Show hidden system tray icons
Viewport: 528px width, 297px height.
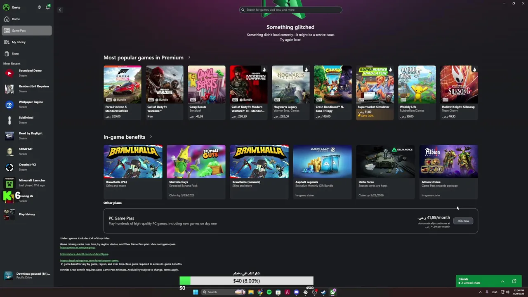pos(480,292)
